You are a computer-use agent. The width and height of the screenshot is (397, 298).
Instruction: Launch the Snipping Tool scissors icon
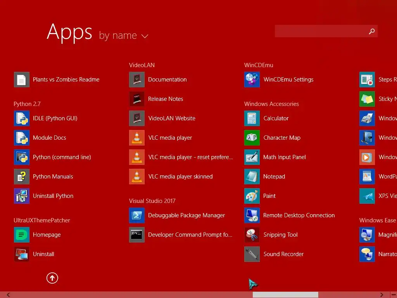252,235
